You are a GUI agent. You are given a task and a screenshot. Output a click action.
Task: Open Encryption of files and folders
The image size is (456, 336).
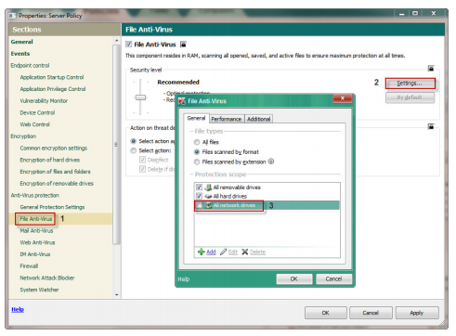point(56,172)
